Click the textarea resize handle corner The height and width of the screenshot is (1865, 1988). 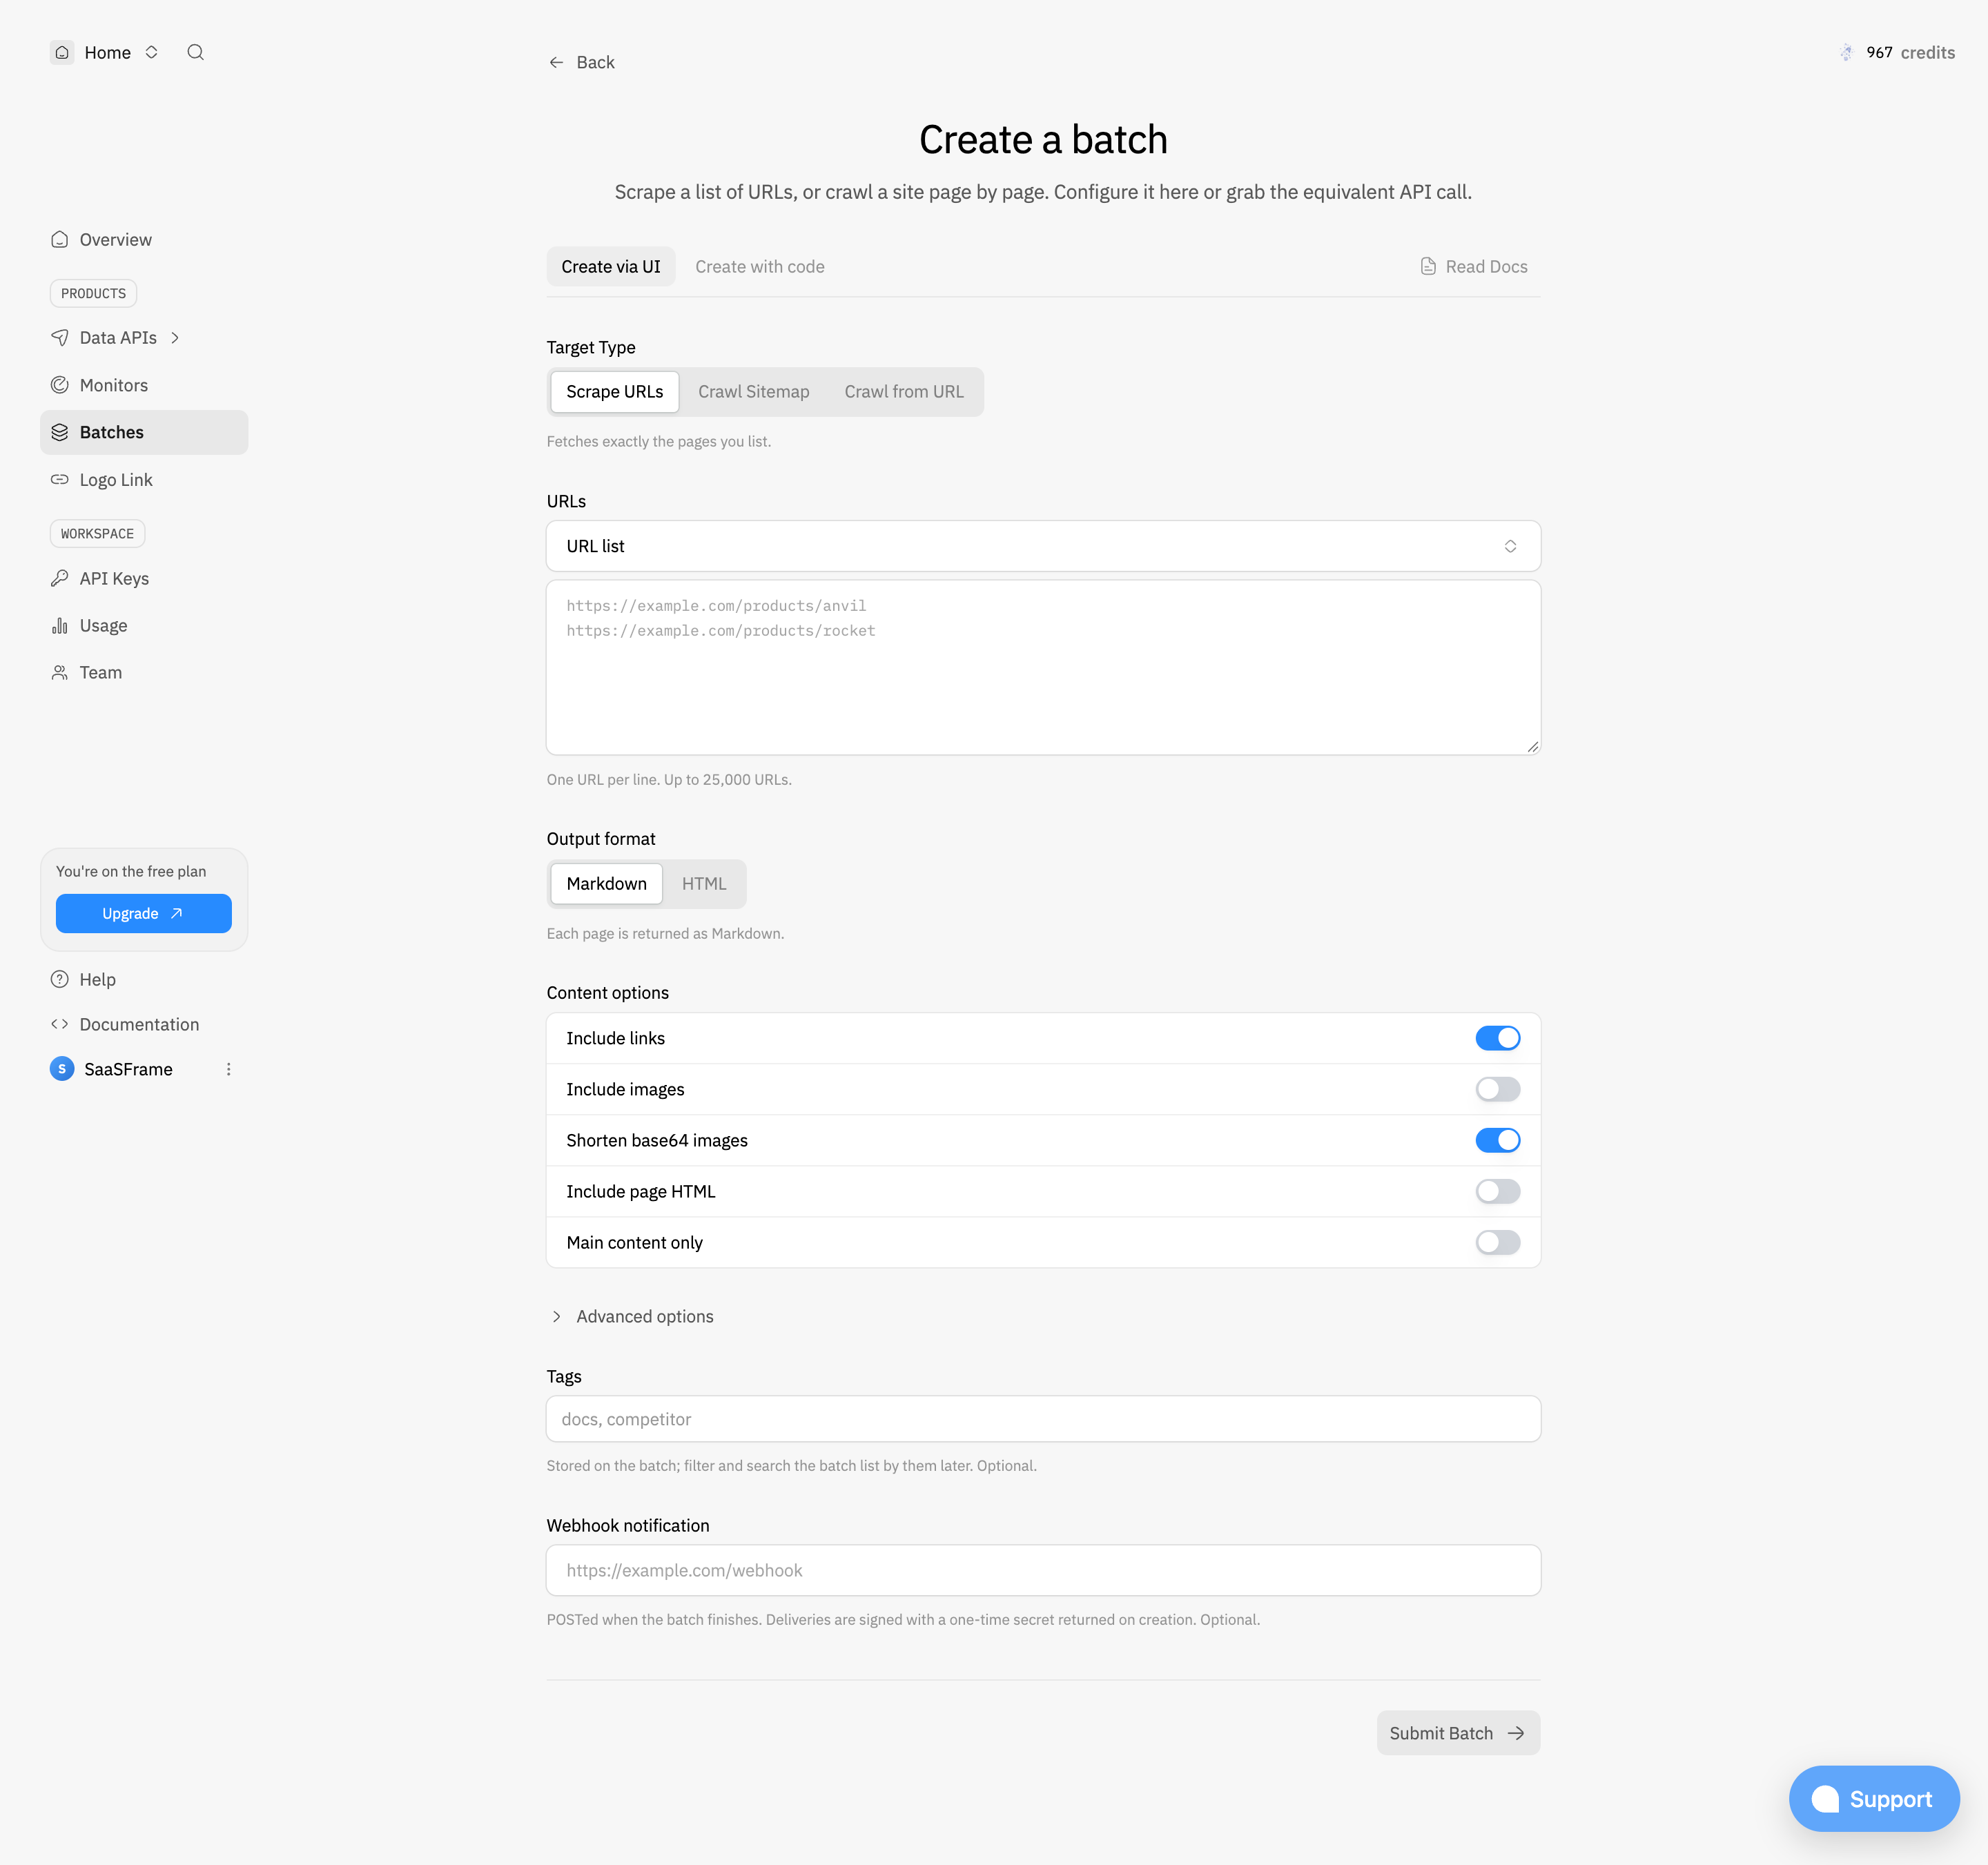click(x=1532, y=746)
